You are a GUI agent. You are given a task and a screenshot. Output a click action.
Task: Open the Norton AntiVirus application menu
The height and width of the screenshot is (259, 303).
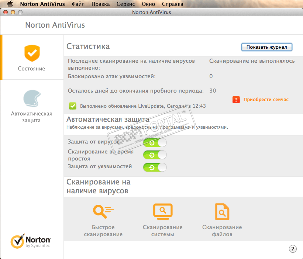42,4
